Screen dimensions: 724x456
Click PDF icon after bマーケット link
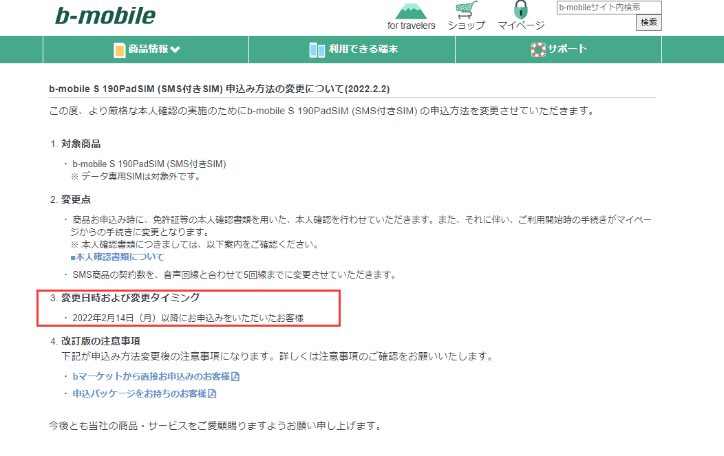[235, 377]
